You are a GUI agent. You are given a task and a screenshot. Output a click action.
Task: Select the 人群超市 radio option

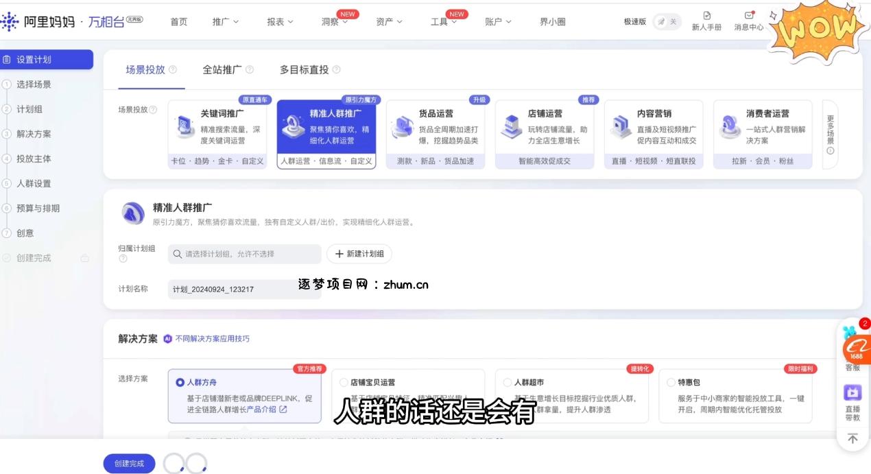(508, 382)
